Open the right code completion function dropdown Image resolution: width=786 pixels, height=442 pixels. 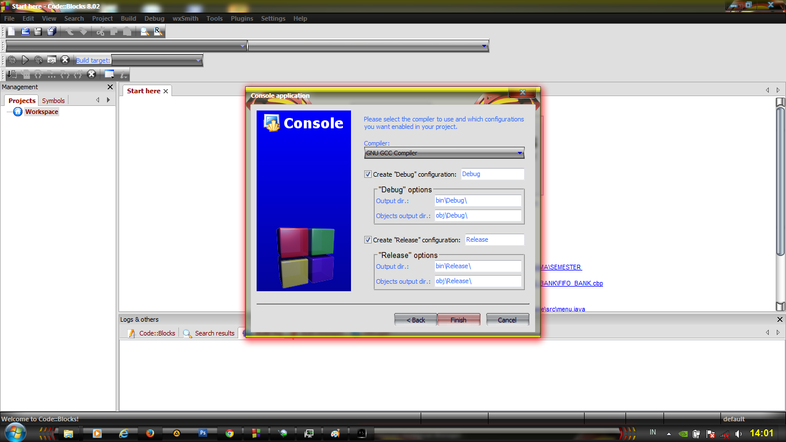[368, 46]
